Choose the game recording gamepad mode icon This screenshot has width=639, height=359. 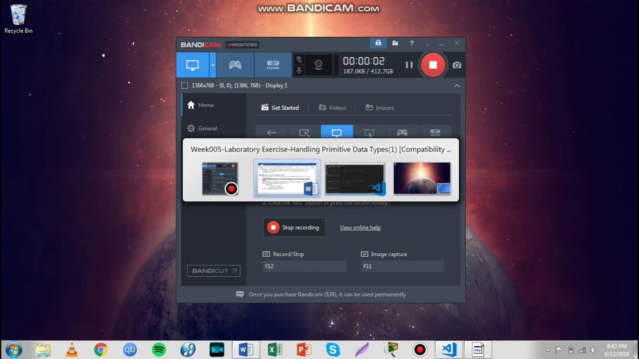pyautogui.click(x=402, y=132)
